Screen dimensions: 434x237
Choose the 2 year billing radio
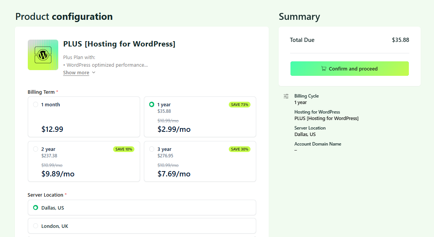click(x=35, y=149)
